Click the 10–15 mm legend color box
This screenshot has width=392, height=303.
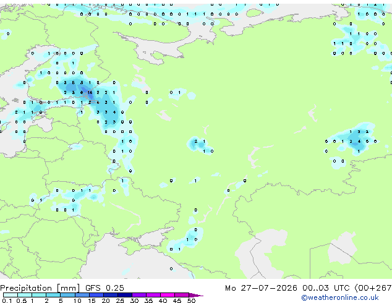coord(82,295)
